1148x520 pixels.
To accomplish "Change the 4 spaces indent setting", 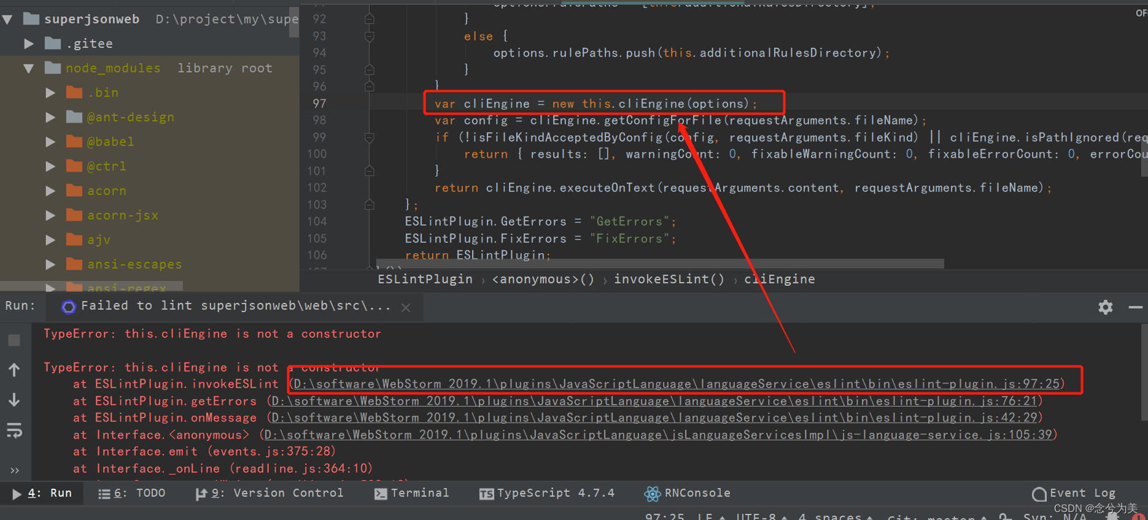I will pyautogui.click(x=835, y=516).
